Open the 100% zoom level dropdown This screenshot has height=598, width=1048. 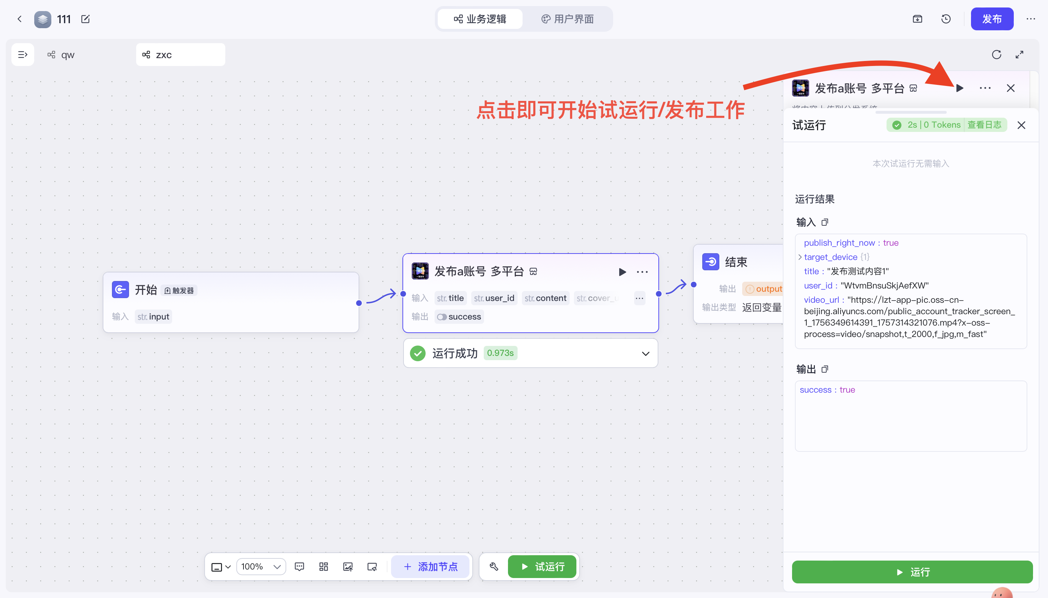coord(261,567)
